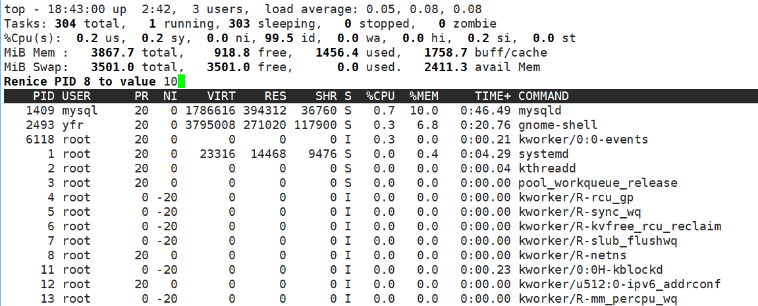The height and width of the screenshot is (306, 758).
Task: Click the 23316 VIRT value for systemd
Action: [217, 154]
